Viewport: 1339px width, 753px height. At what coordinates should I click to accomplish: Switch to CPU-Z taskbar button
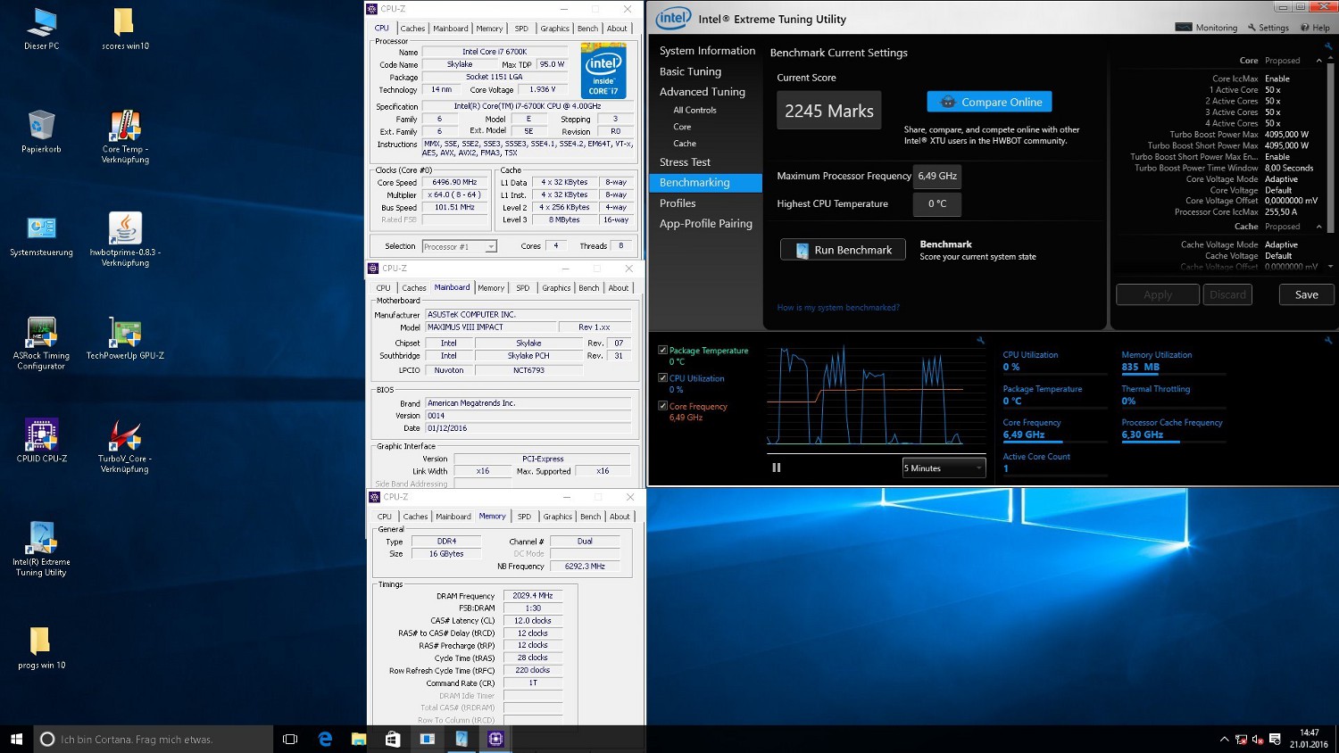pos(495,739)
